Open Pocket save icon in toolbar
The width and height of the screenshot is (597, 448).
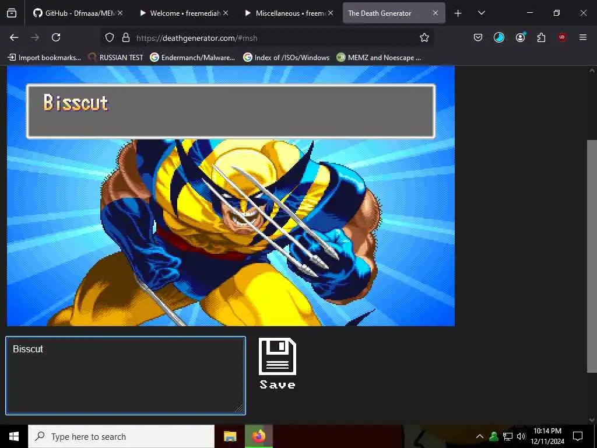click(x=478, y=37)
